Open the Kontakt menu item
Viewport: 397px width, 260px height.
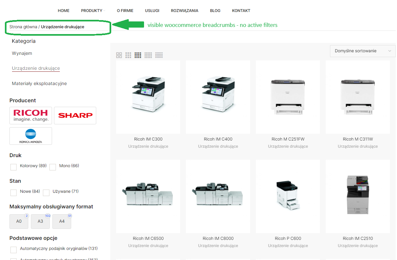241,11
